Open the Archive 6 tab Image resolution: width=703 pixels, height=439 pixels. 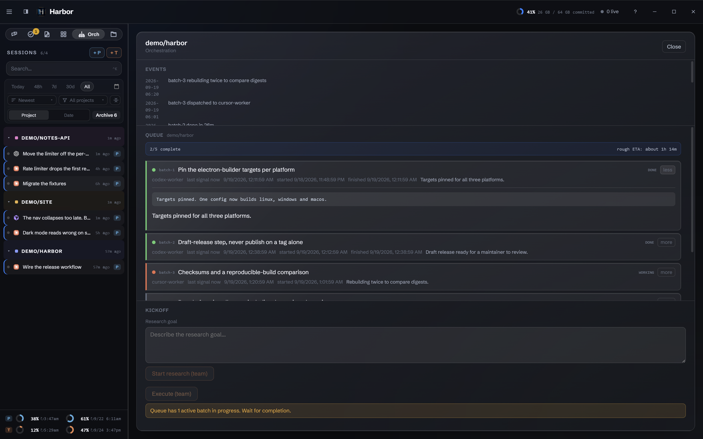pos(106,115)
